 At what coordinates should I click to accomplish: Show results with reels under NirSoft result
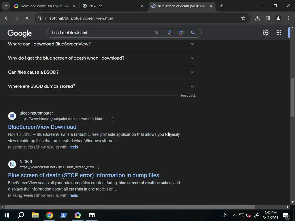point(73,195)
